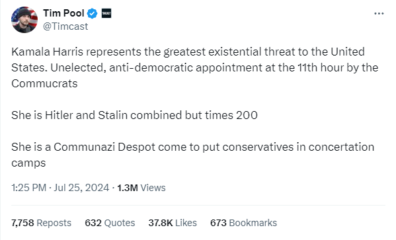Show the 37.8K Likes list
Viewport: 396px width, 240px height.
tap(173, 223)
